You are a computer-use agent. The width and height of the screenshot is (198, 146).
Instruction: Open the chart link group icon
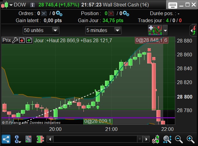[x=17, y=139]
